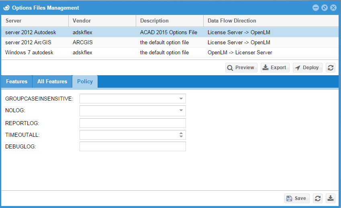The height and width of the screenshot is (208, 341).
Task: Click the TIMEOUTALL spinner arrows
Action: [x=181, y=135]
